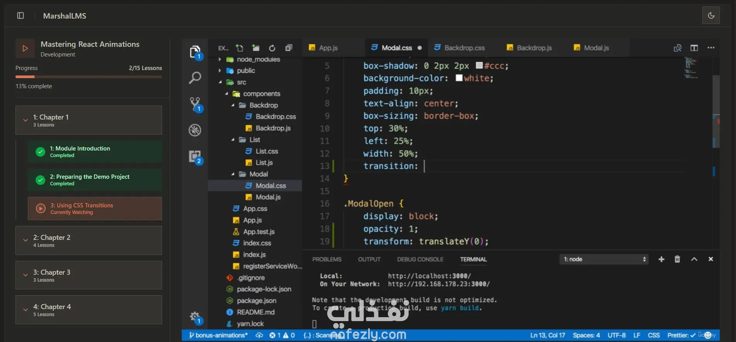Expand the Chapter 3 section
The width and height of the screenshot is (736, 342).
click(x=89, y=275)
